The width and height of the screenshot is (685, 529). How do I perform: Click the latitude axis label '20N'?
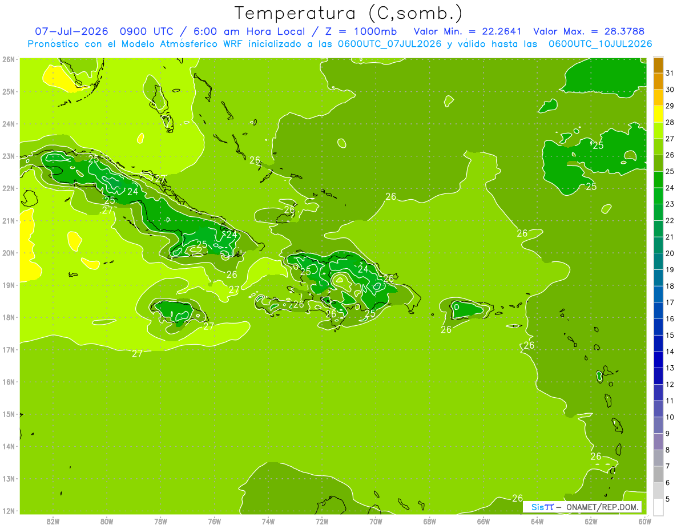pos(9,253)
